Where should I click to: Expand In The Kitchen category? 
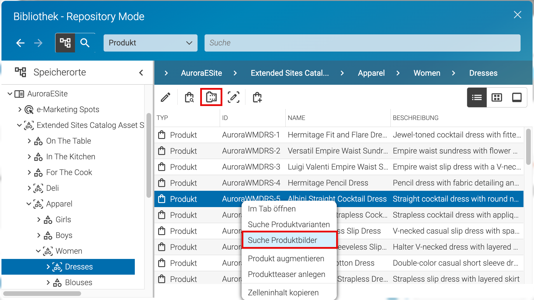(29, 157)
